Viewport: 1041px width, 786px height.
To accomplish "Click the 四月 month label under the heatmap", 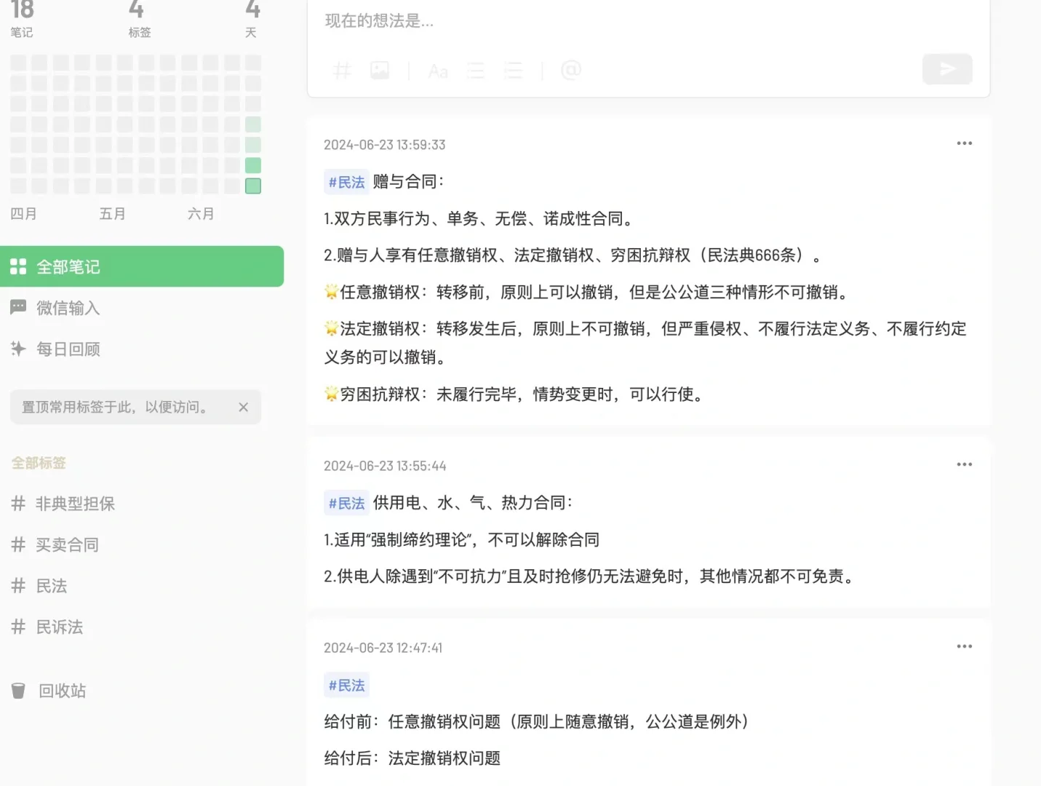I will 23,214.
